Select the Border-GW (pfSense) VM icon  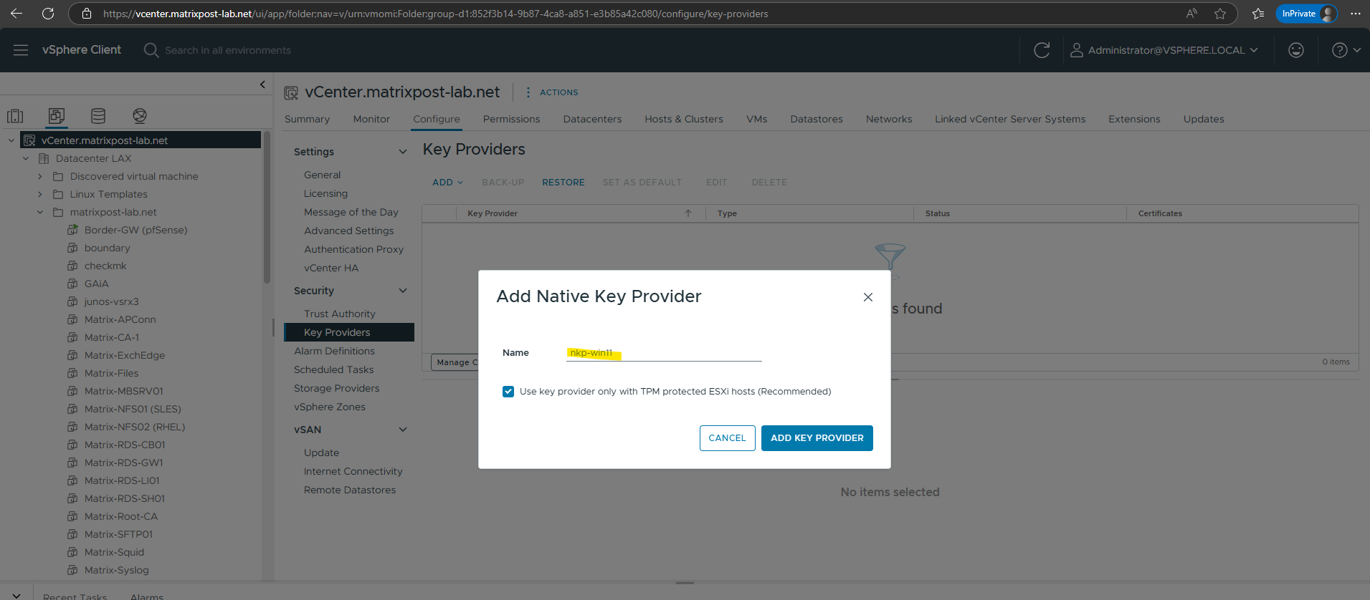pos(73,230)
